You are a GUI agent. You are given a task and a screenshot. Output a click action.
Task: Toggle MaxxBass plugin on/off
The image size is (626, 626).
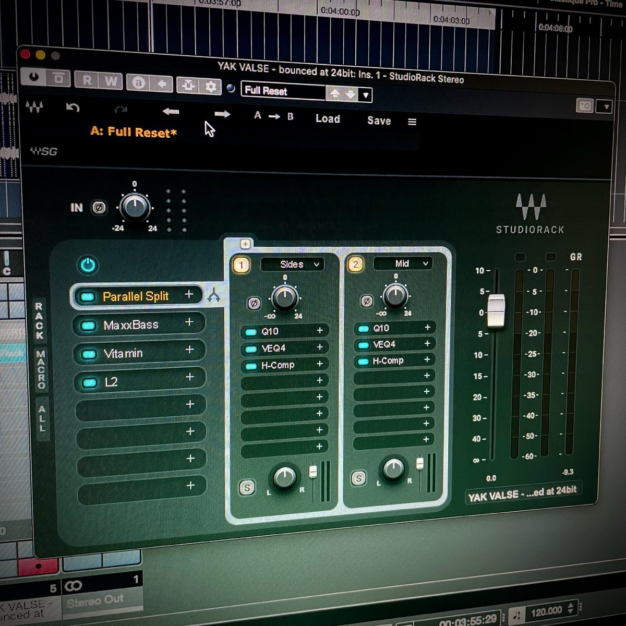[88, 326]
